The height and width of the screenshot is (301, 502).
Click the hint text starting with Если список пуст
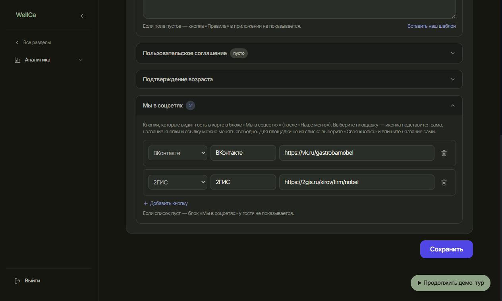[218, 213]
